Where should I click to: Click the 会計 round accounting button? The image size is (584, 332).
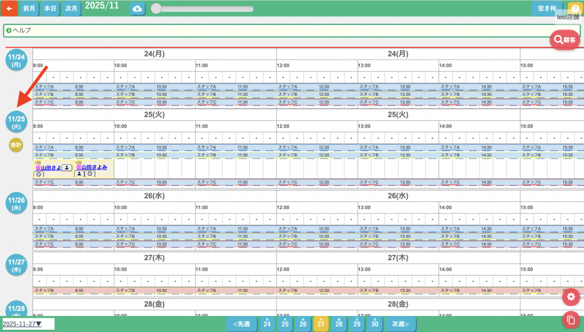[16, 145]
